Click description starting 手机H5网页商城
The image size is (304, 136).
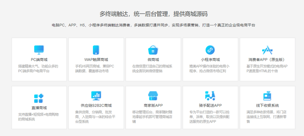[95, 69]
